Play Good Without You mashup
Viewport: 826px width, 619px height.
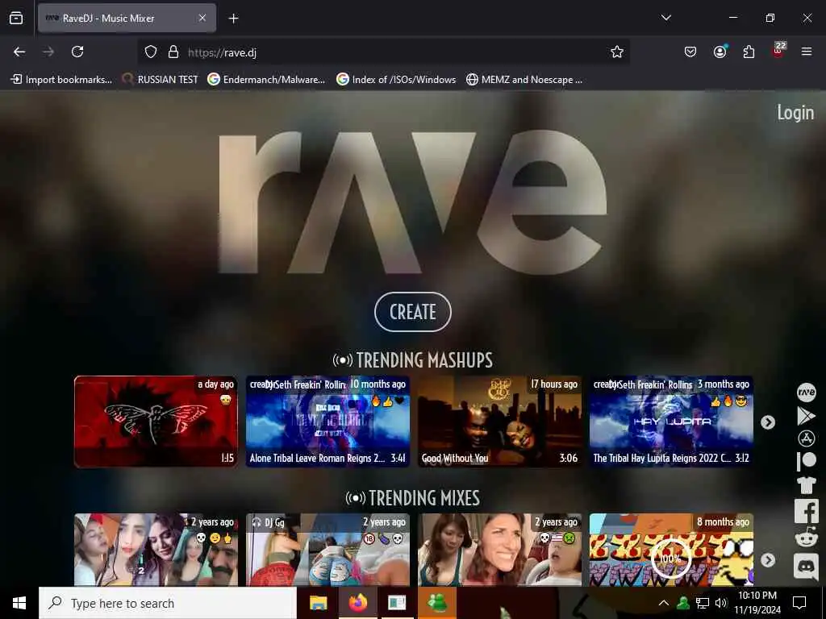(x=499, y=421)
